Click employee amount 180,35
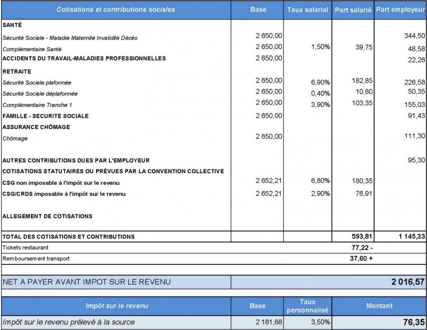This screenshot has width=427, height=330. (x=362, y=181)
